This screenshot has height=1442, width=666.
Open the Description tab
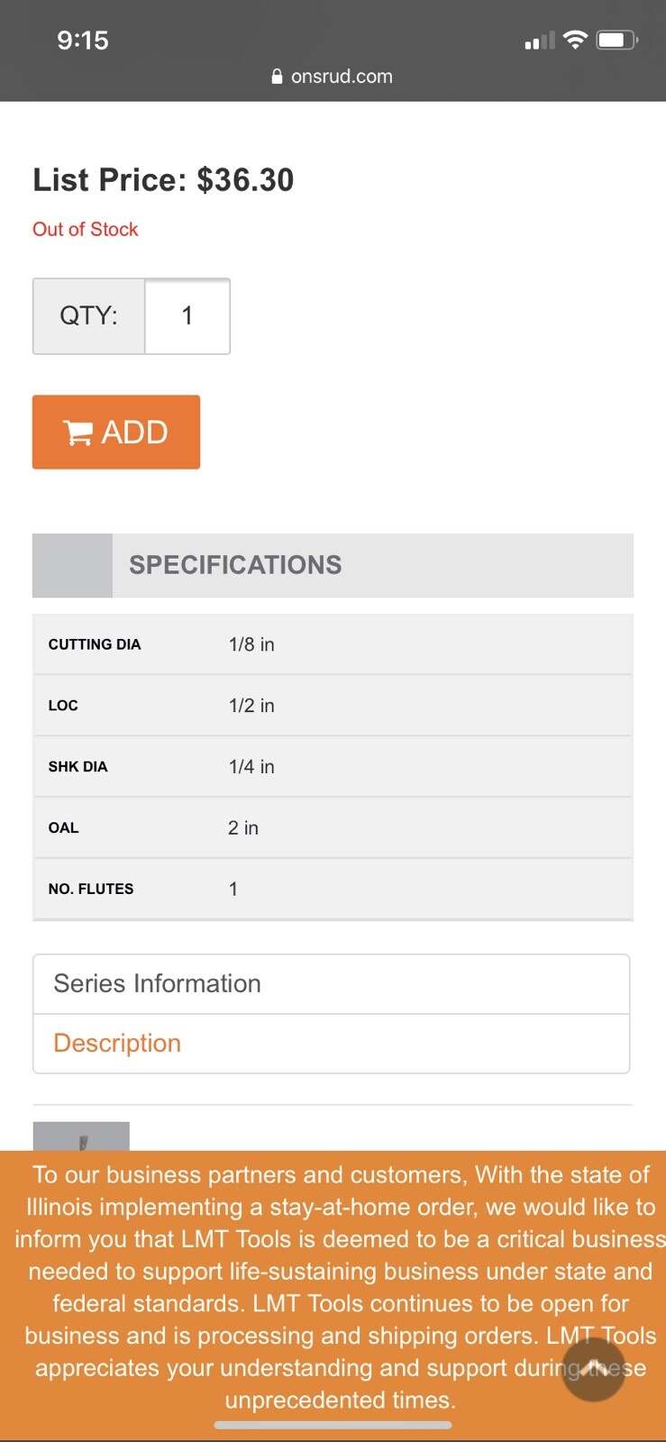point(332,1044)
